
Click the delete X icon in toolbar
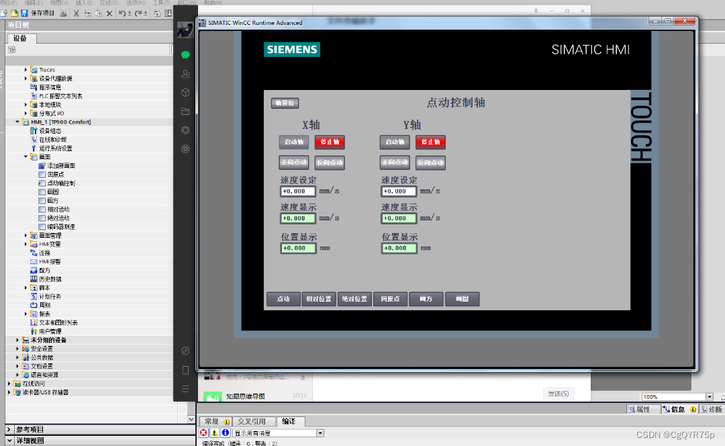pyautogui.click(x=109, y=13)
